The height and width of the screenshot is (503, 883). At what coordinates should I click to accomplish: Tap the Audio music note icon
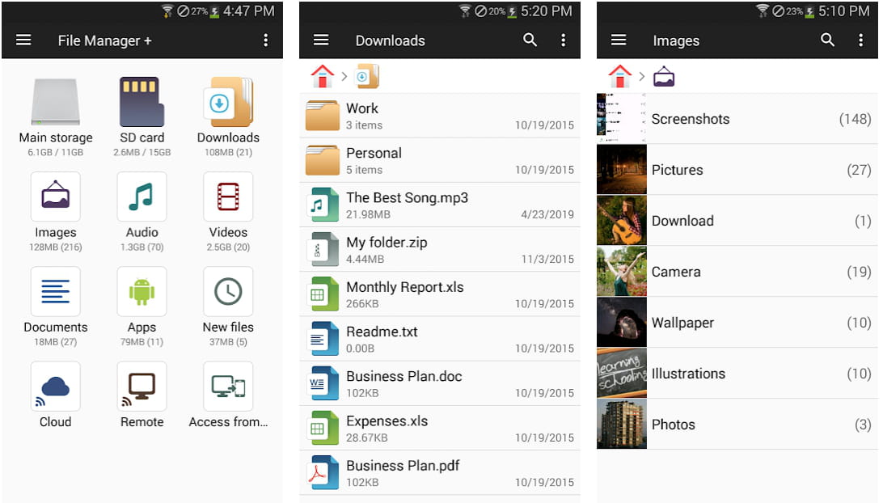click(x=142, y=197)
